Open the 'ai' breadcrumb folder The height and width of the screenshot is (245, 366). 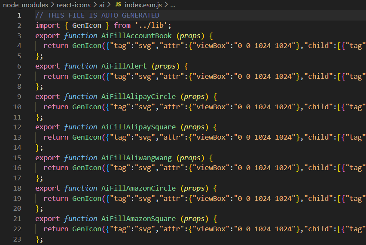tap(102, 5)
